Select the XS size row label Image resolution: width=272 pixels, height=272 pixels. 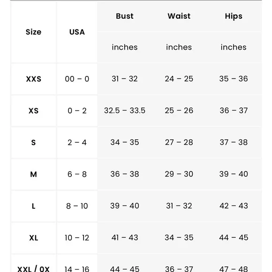33,111
